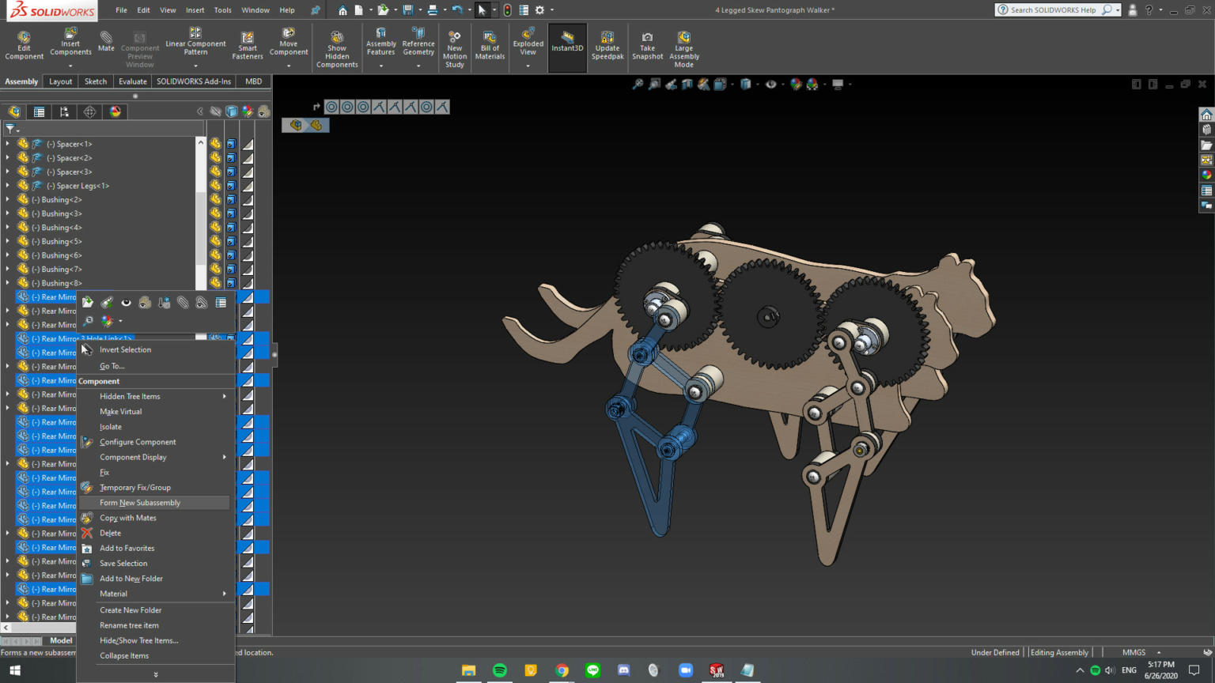Click Hide Components eye icon

click(x=126, y=302)
